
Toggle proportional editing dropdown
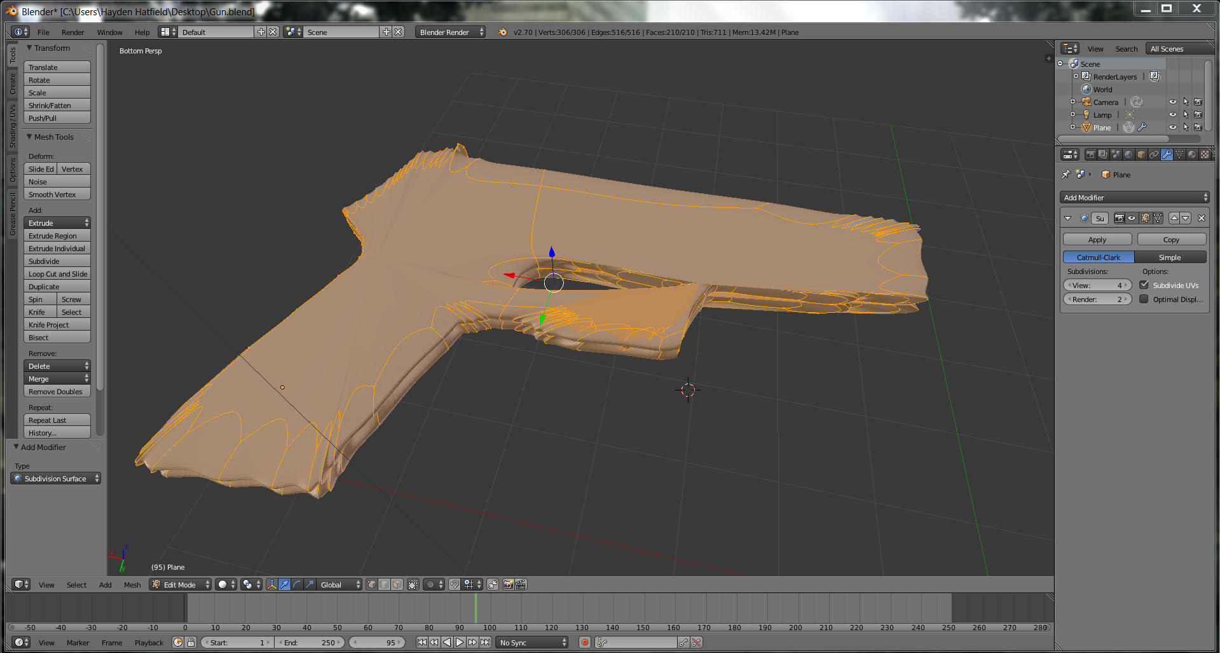tap(434, 584)
